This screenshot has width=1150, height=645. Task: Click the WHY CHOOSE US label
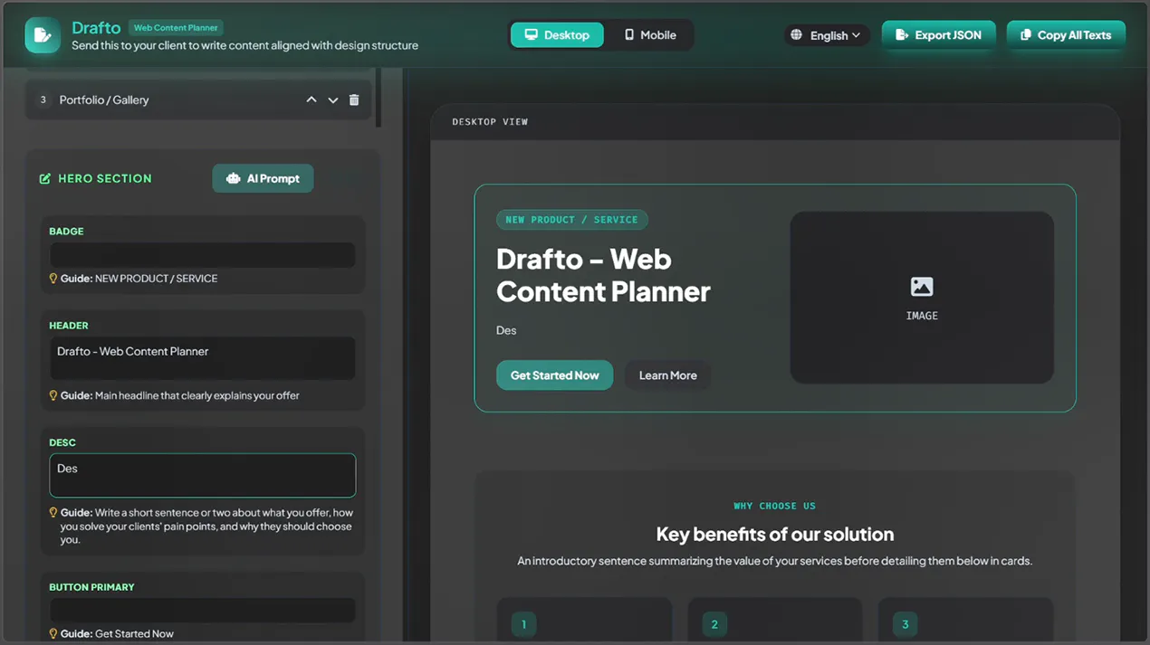tap(775, 506)
